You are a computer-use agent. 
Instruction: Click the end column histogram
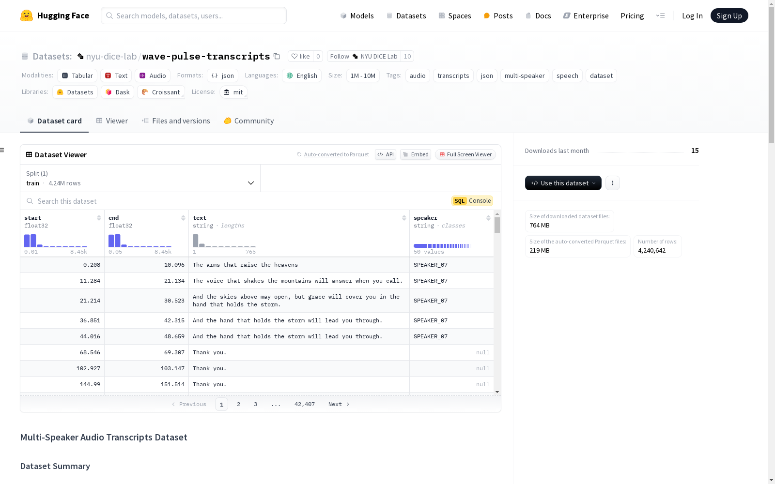pos(140,241)
